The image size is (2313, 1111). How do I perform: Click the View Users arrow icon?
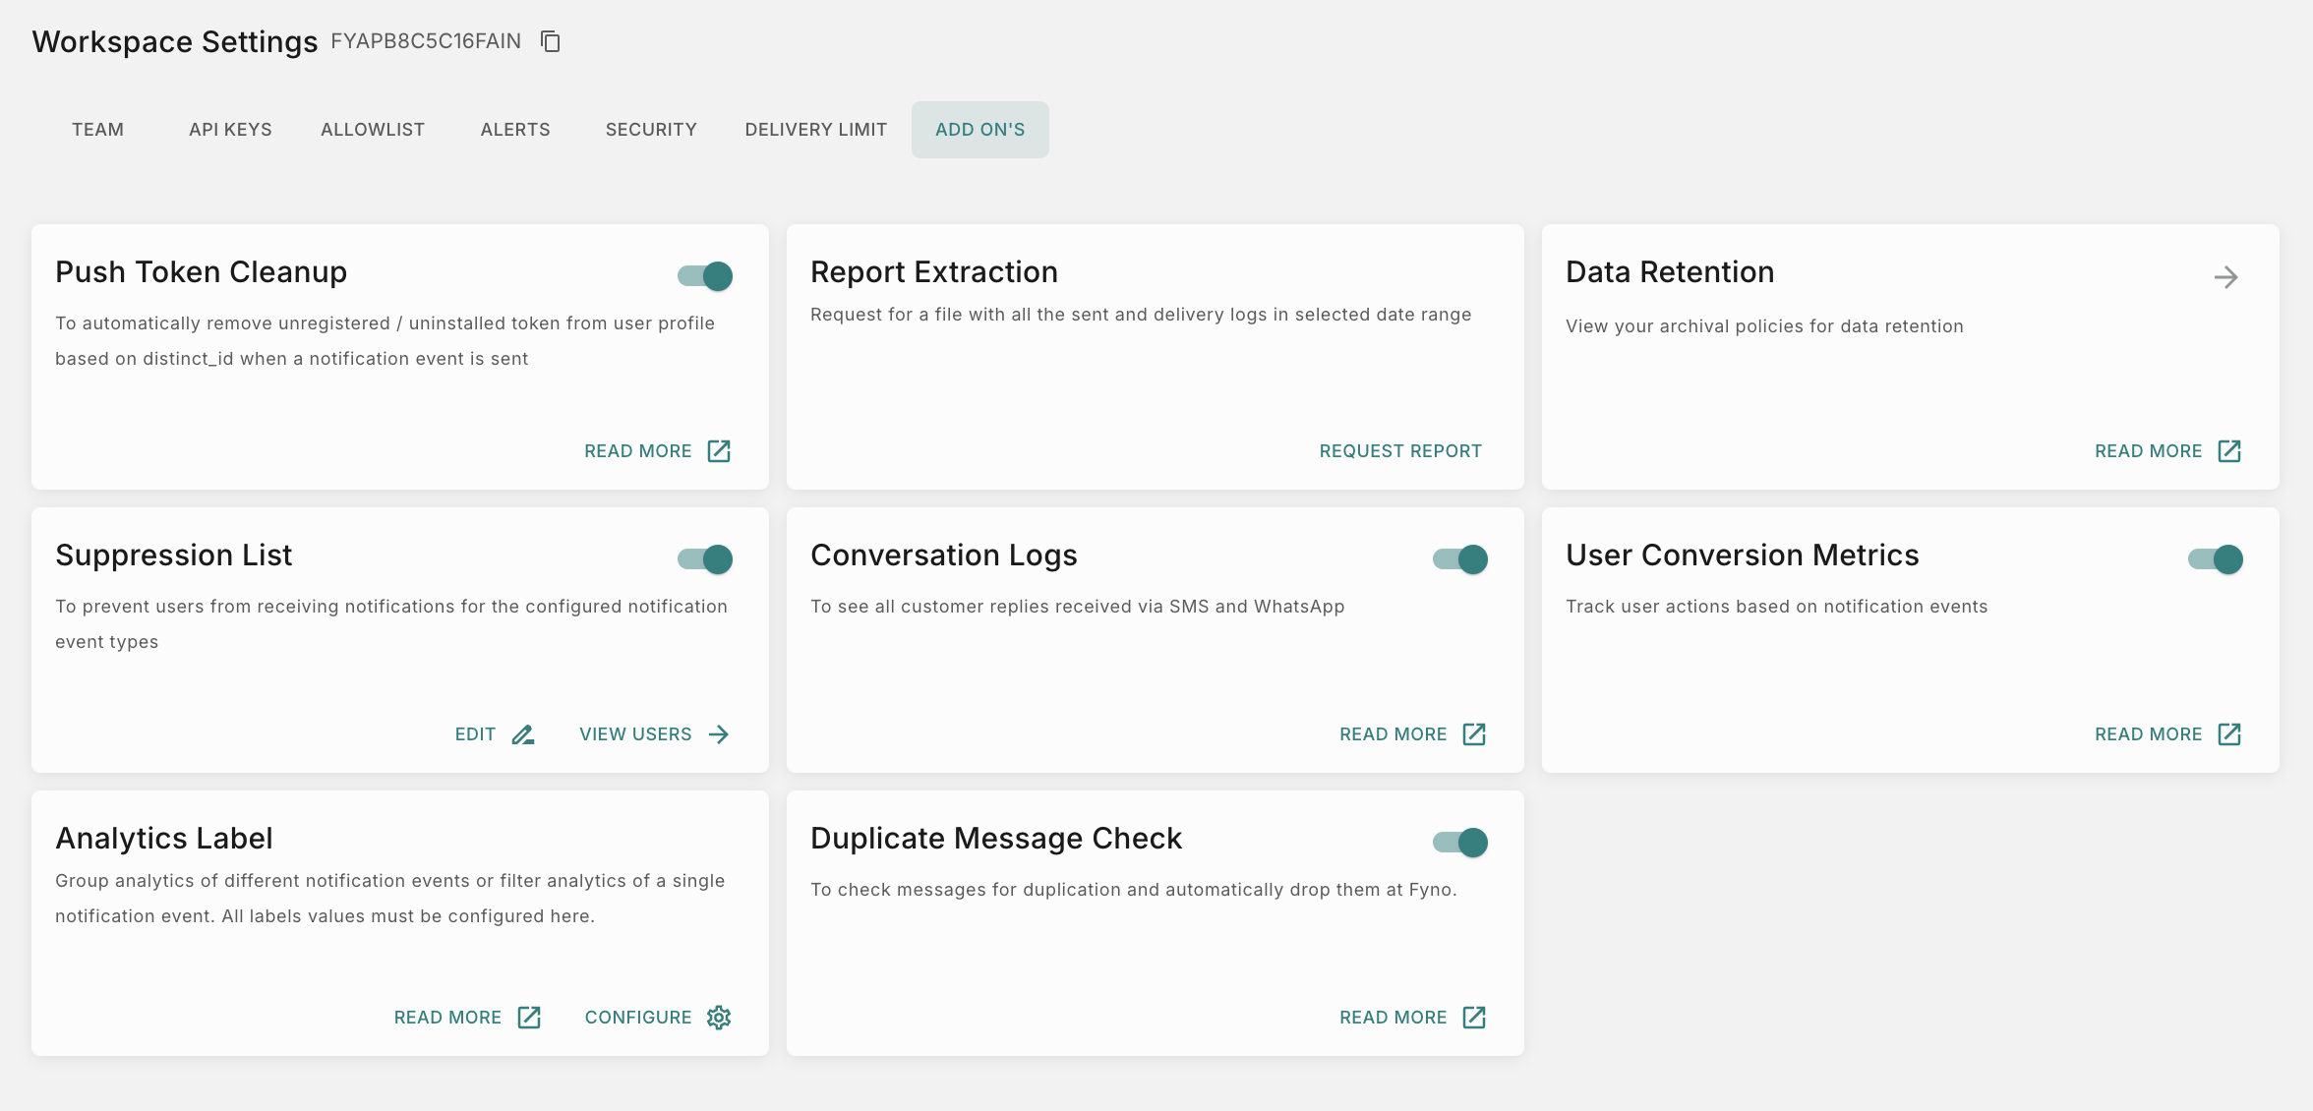click(719, 734)
